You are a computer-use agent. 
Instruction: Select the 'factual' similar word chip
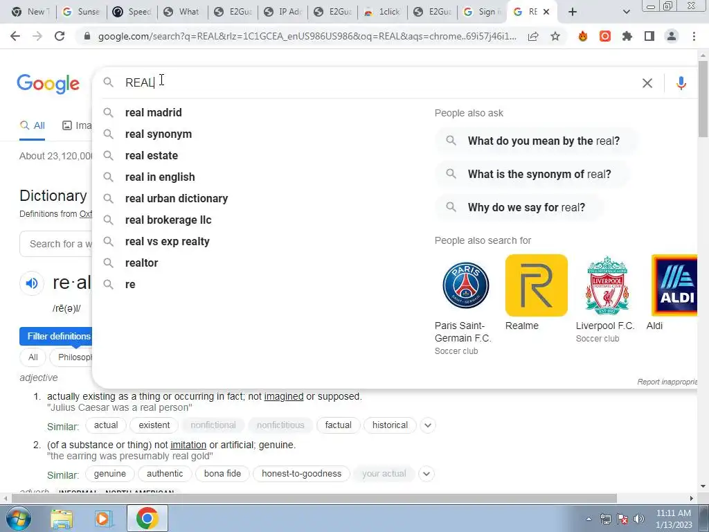(x=338, y=425)
